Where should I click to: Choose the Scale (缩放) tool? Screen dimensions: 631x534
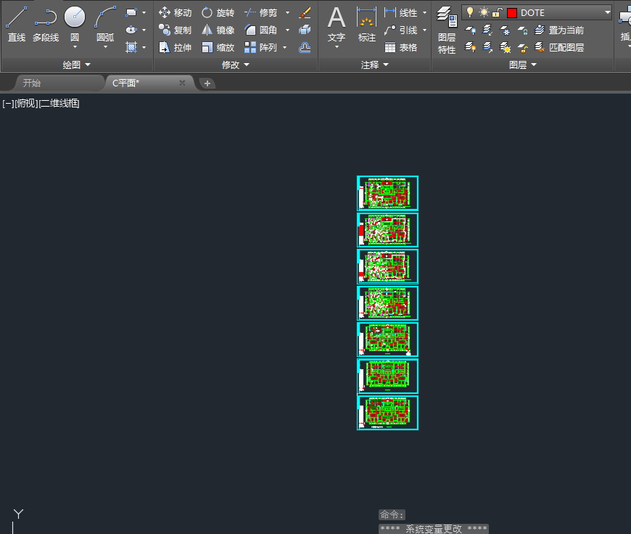(x=218, y=47)
